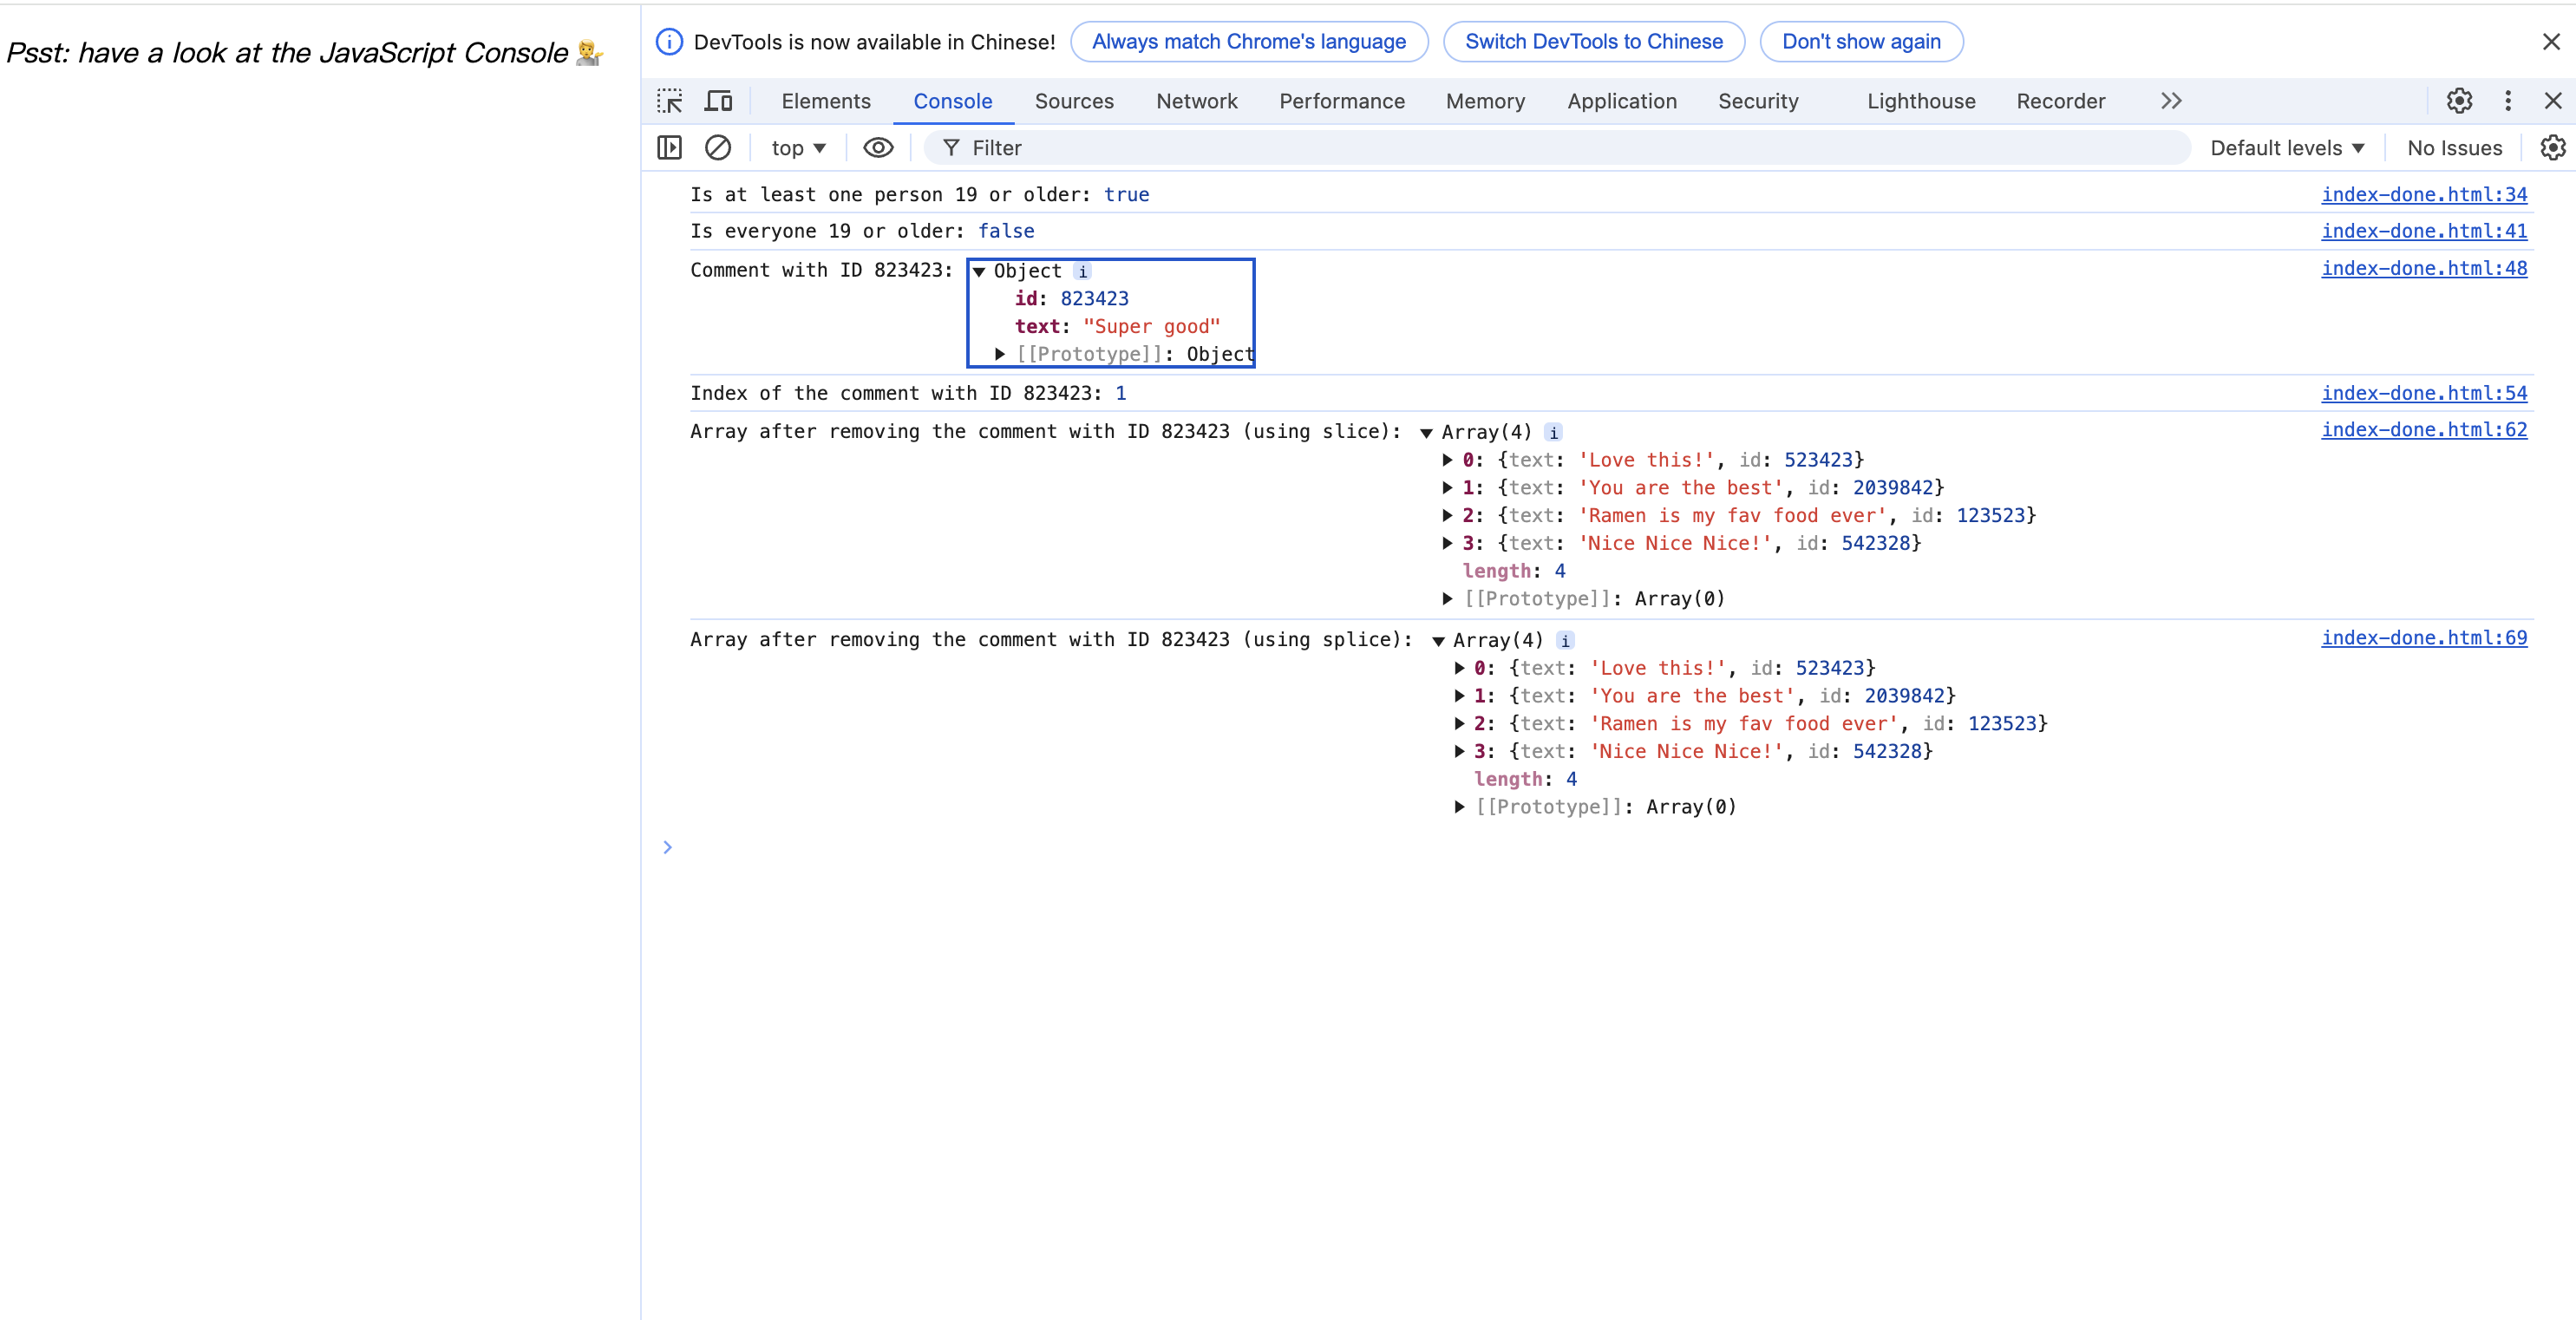Collapse the expanded Object disclosure triangle
Viewport: 2576px width, 1320px height.
point(979,272)
